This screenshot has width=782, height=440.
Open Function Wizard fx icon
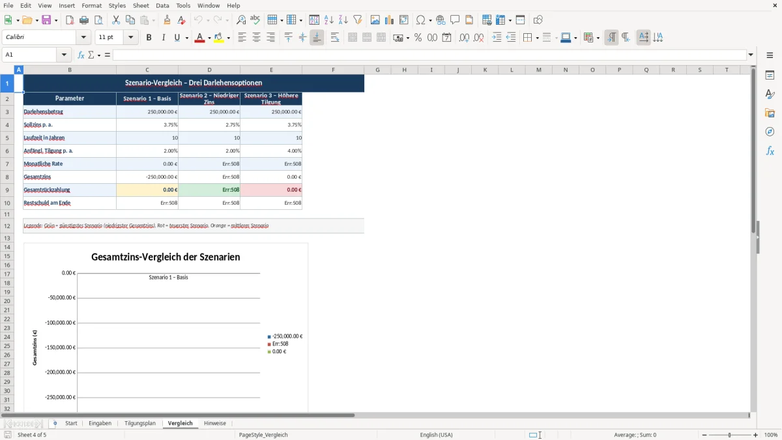tap(81, 55)
